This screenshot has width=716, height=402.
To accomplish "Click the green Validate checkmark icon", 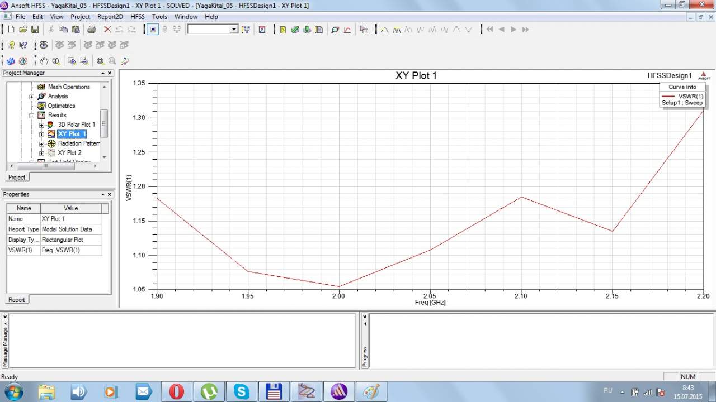I will point(295,30).
